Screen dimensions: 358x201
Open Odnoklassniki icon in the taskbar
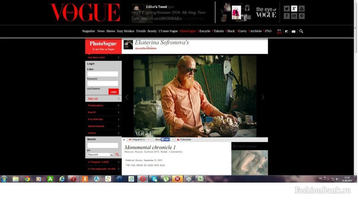point(85,179)
